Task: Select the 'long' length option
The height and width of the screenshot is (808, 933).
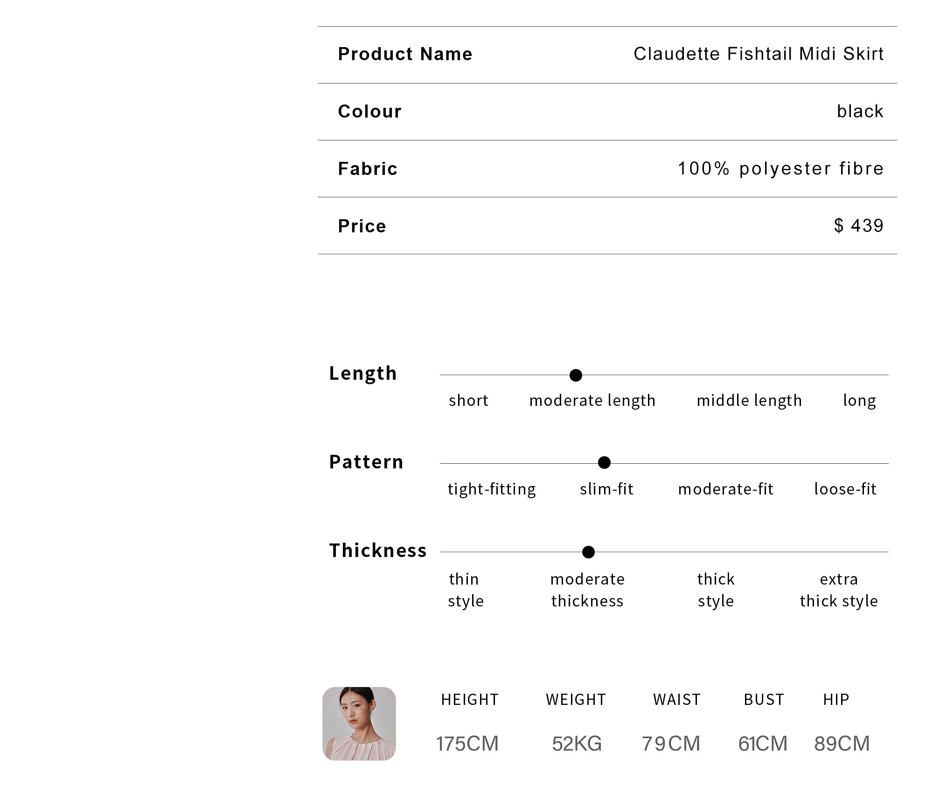Action: [x=859, y=401]
